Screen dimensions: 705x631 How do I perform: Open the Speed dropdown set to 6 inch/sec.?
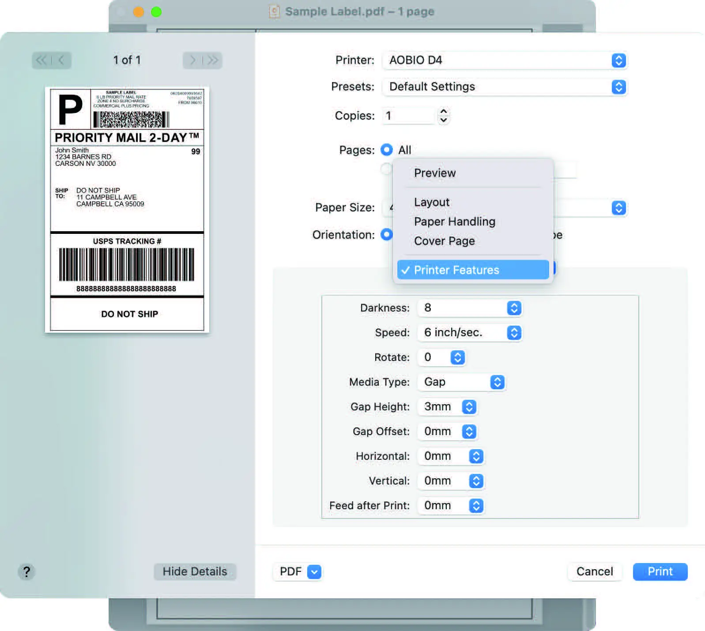coord(469,333)
